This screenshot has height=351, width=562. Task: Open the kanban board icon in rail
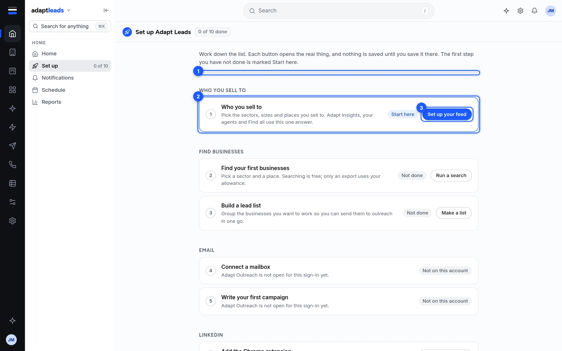(x=12, y=71)
